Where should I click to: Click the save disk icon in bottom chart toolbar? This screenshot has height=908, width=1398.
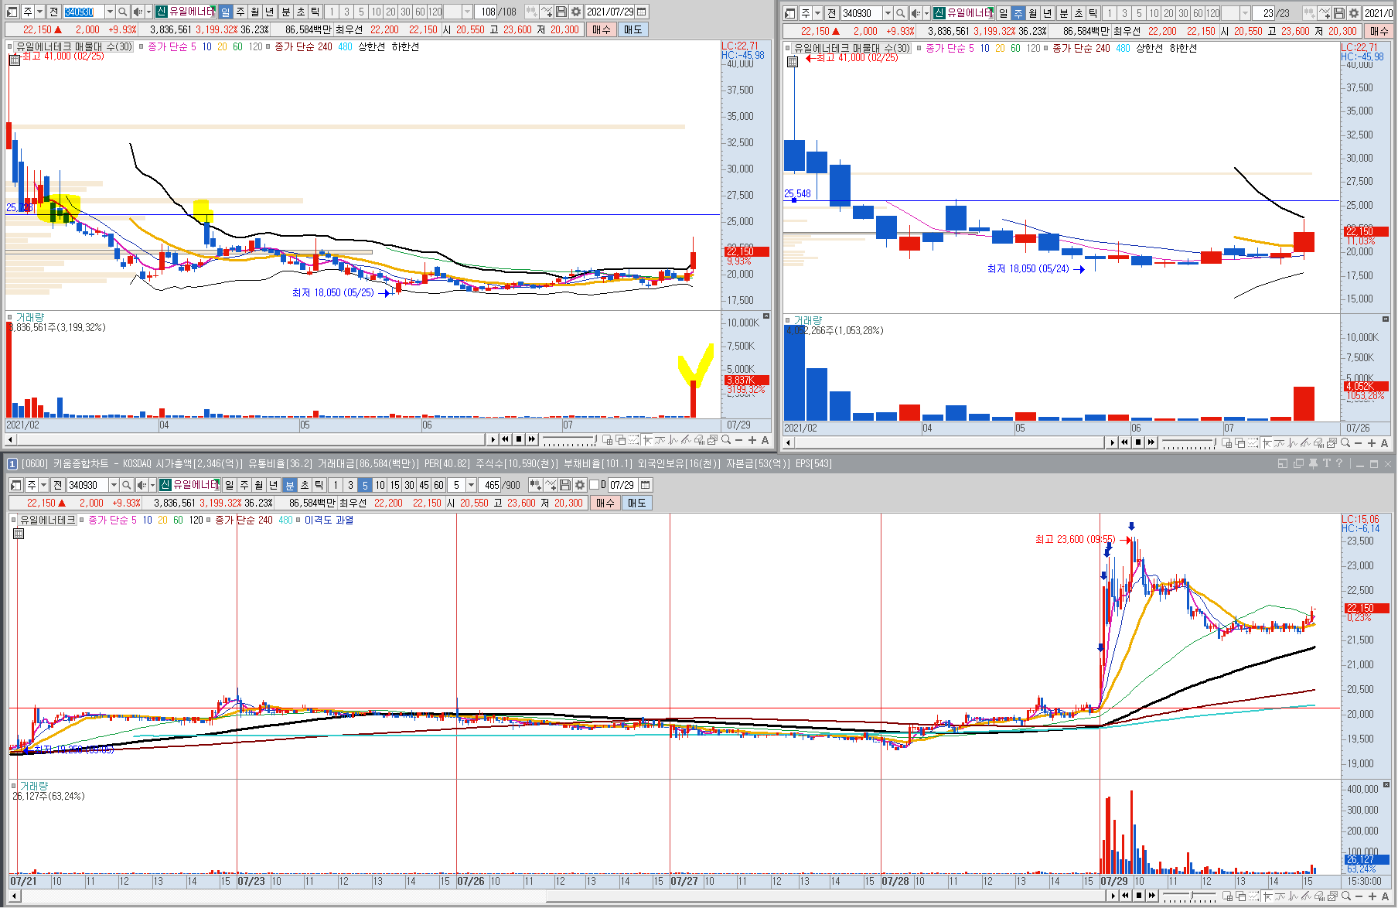[565, 485]
